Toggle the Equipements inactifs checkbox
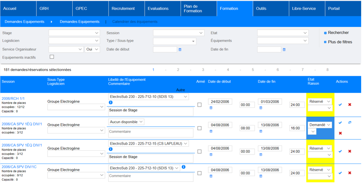The width and height of the screenshot is (362, 187). point(52,57)
